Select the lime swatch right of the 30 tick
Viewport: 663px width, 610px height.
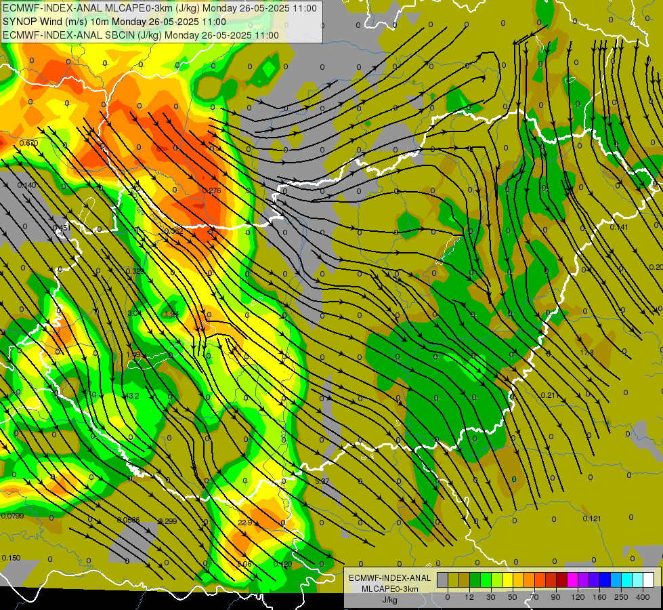(497, 579)
